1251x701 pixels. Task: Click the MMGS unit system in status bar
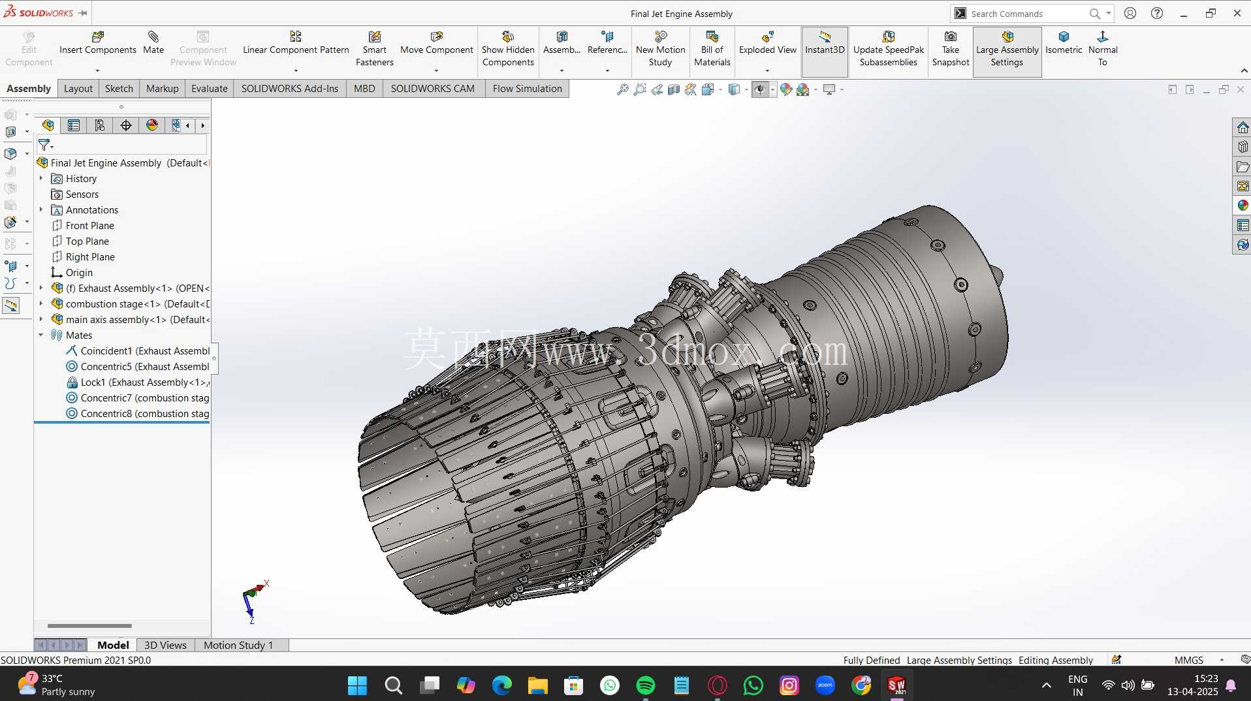[1188, 660]
